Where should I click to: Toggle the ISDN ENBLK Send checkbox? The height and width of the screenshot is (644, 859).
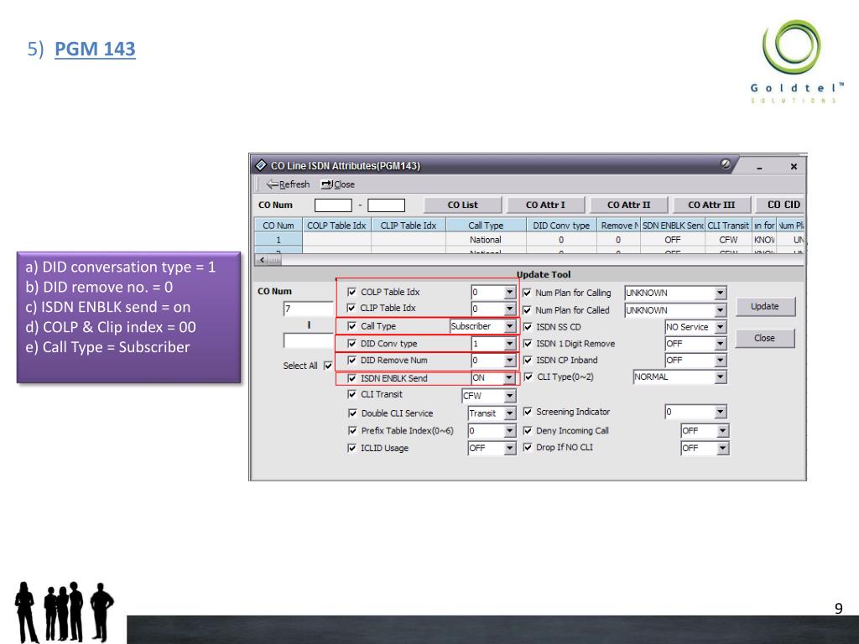(352, 378)
